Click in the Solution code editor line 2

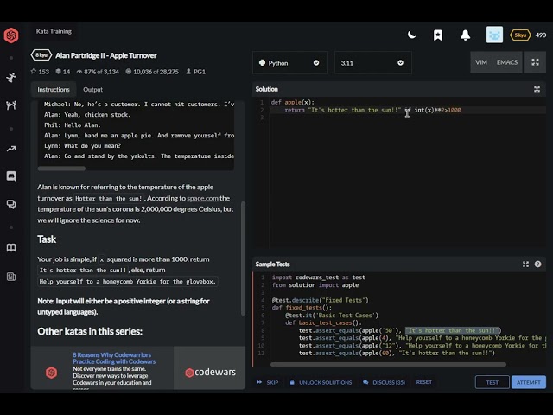(x=407, y=110)
